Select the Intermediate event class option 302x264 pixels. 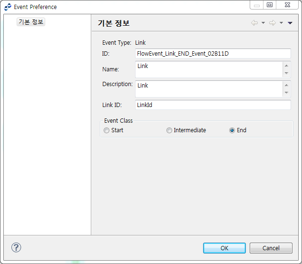pos(169,130)
